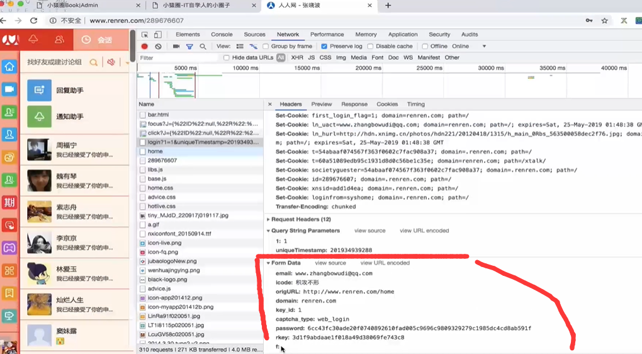642x354 pixels.
Task: Open the Application panel
Action: [x=402, y=35]
